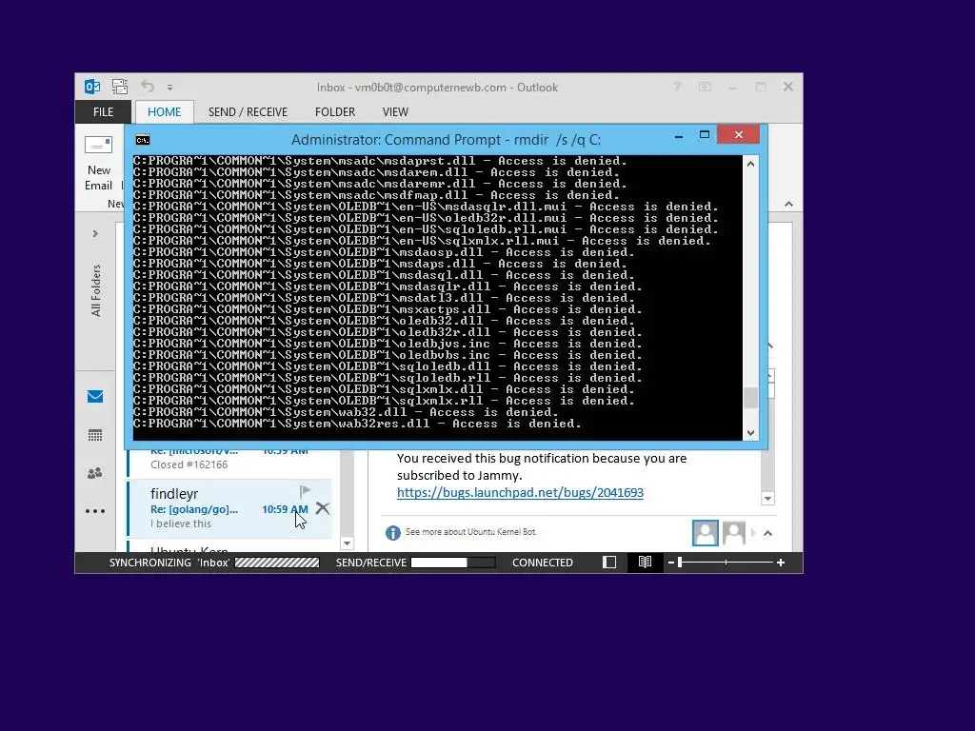Open People contacts icon
The height and width of the screenshot is (731, 975).
coord(95,474)
